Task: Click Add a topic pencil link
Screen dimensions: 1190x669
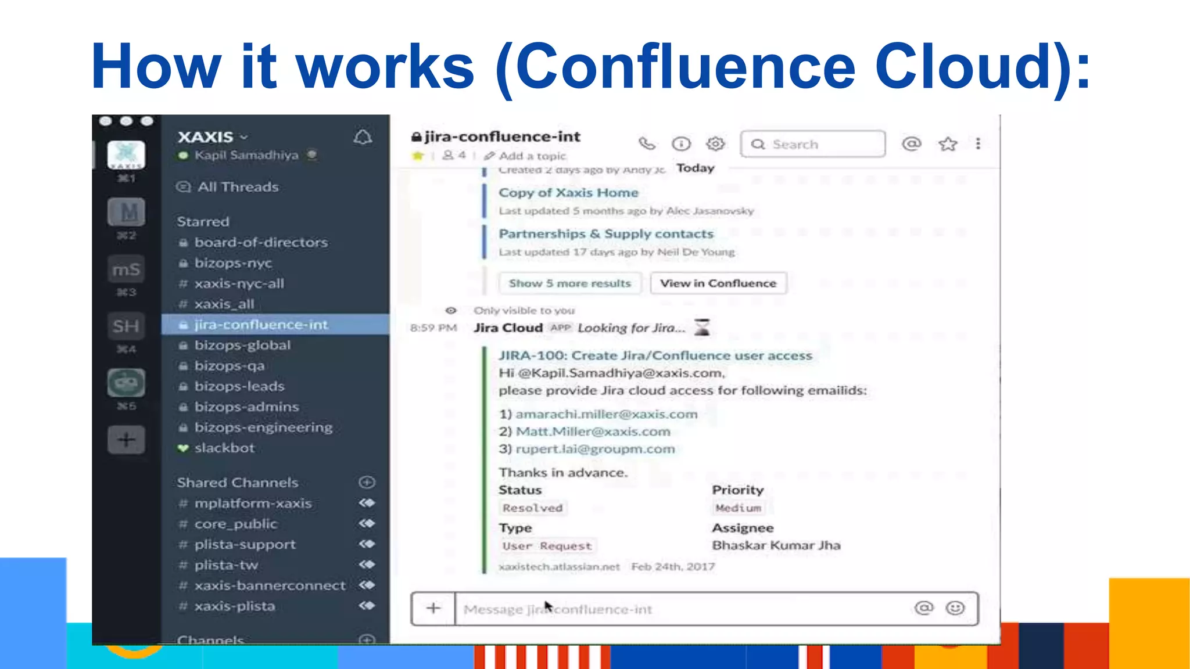Action: point(525,156)
